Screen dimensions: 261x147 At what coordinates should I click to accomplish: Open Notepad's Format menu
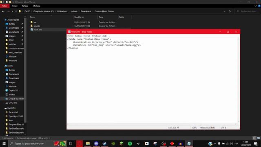86,36
